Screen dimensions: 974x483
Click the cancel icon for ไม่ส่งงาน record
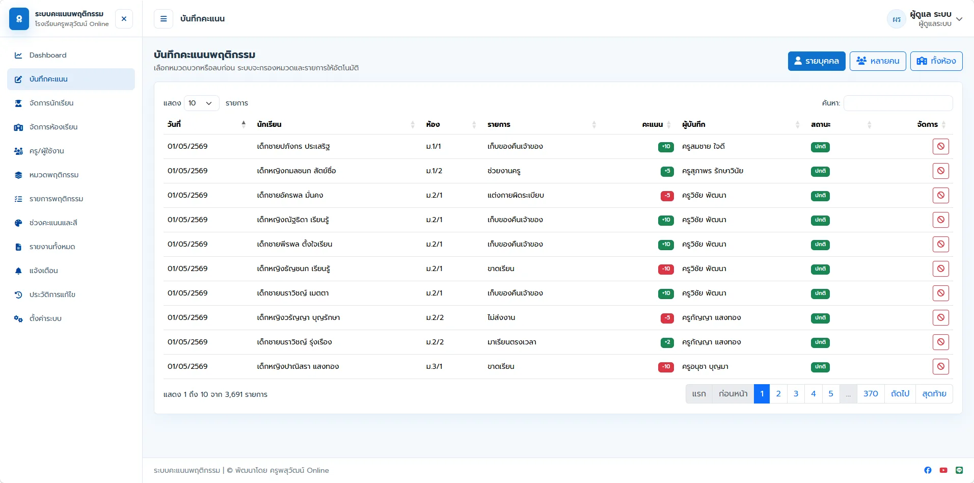coord(940,318)
